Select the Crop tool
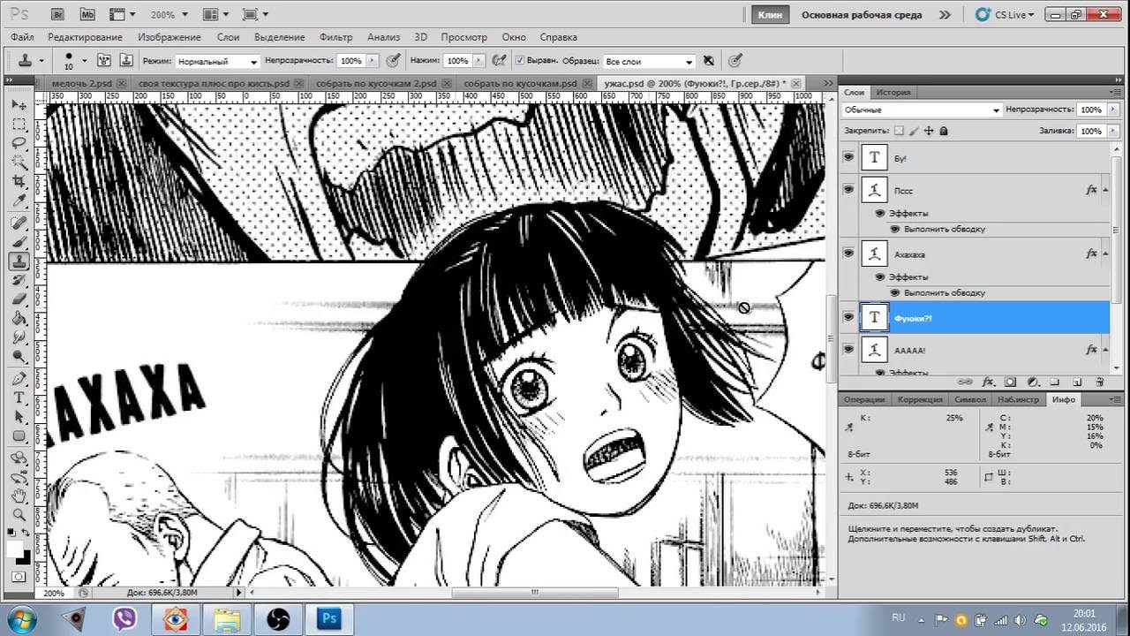Viewport: 1130px width, 636px height. 19,182
